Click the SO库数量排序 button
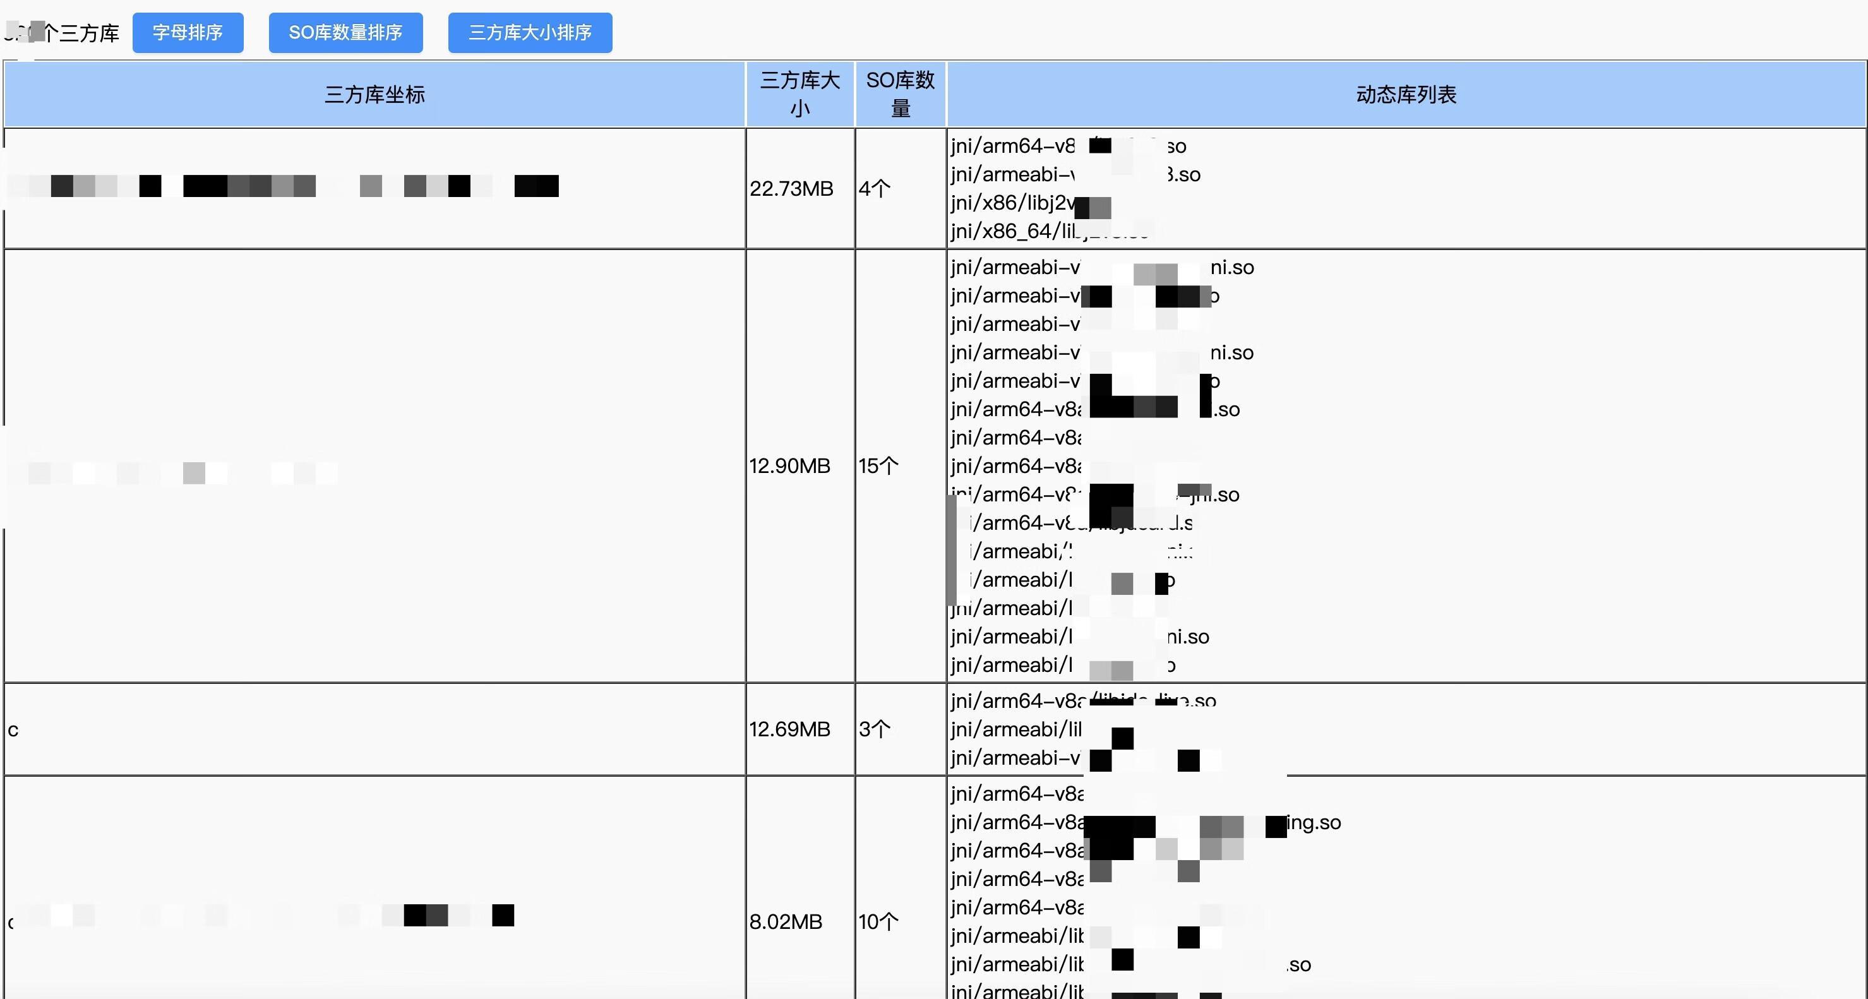This screenshot has height=999, width=1868. [x=345, y=33]
